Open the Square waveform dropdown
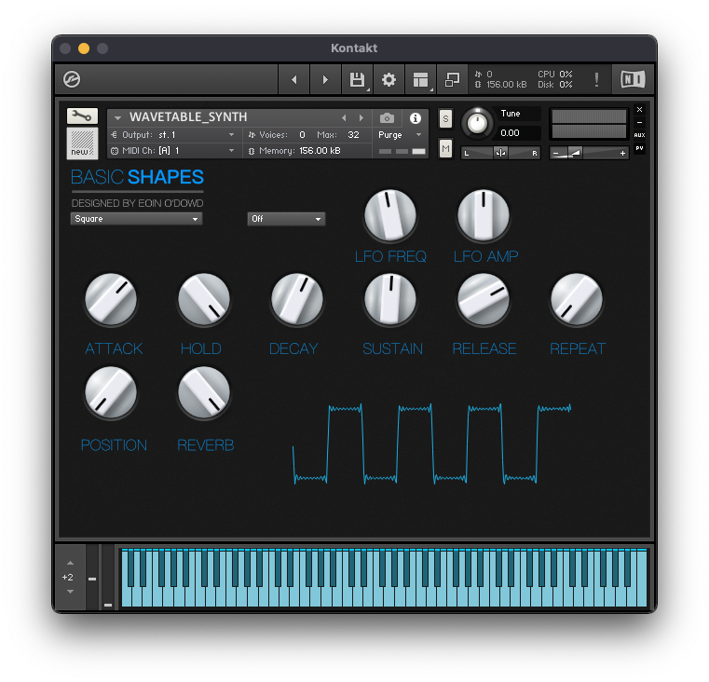 pos(136,219)
